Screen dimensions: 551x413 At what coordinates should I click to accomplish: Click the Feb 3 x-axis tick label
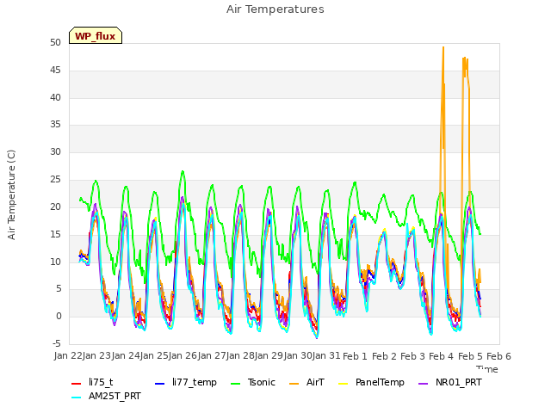coord(412,356)
